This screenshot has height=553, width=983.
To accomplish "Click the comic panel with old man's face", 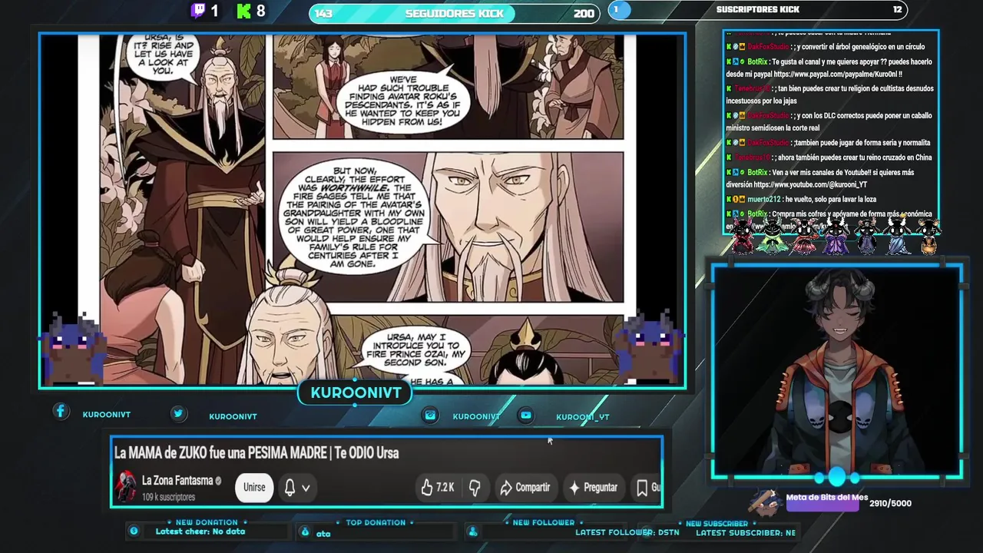I will point(448,227).
